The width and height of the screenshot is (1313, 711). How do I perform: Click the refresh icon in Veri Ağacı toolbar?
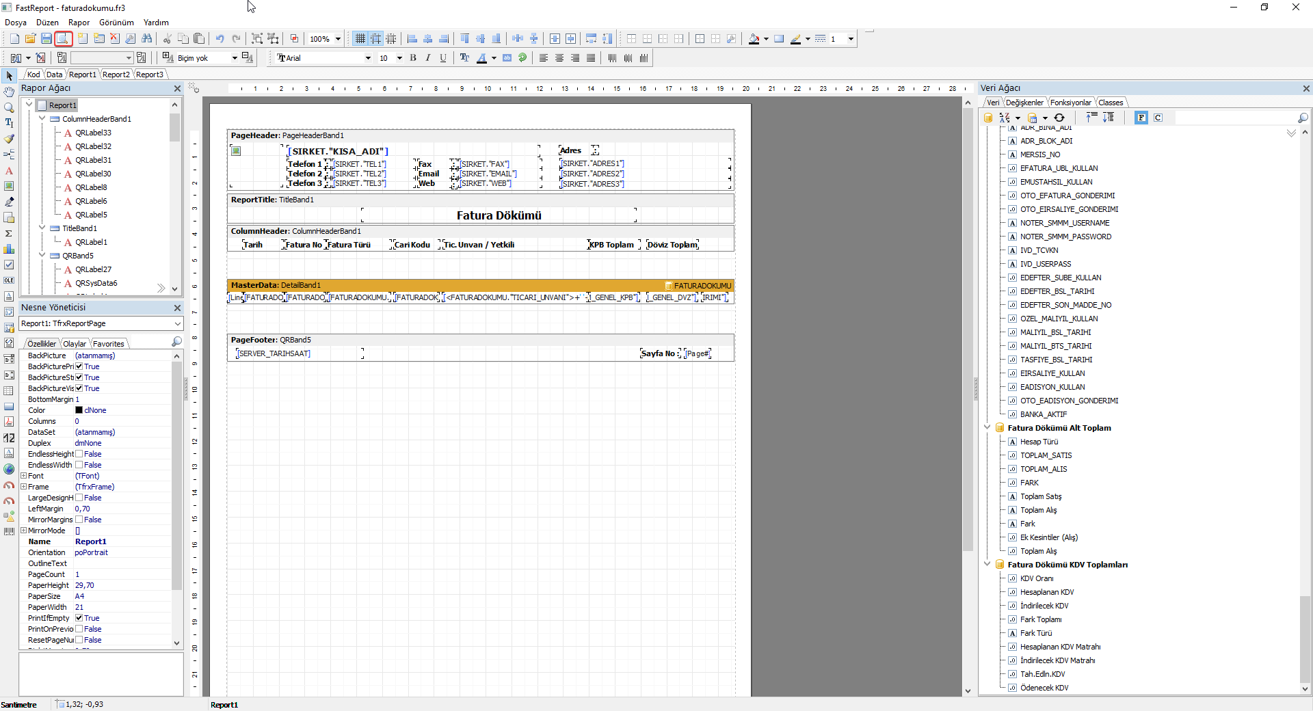1059,118
